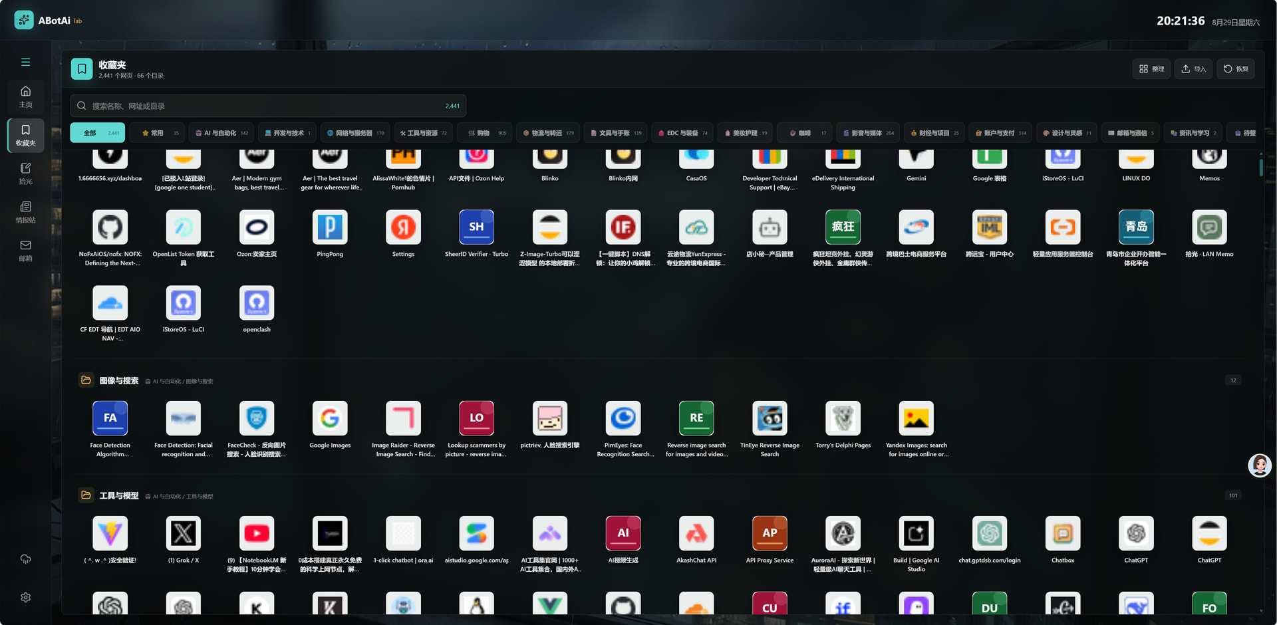This screenshot has height=625, width=1277.
Task: Open settings gear in the sidebar
Action: coord(25,597)
